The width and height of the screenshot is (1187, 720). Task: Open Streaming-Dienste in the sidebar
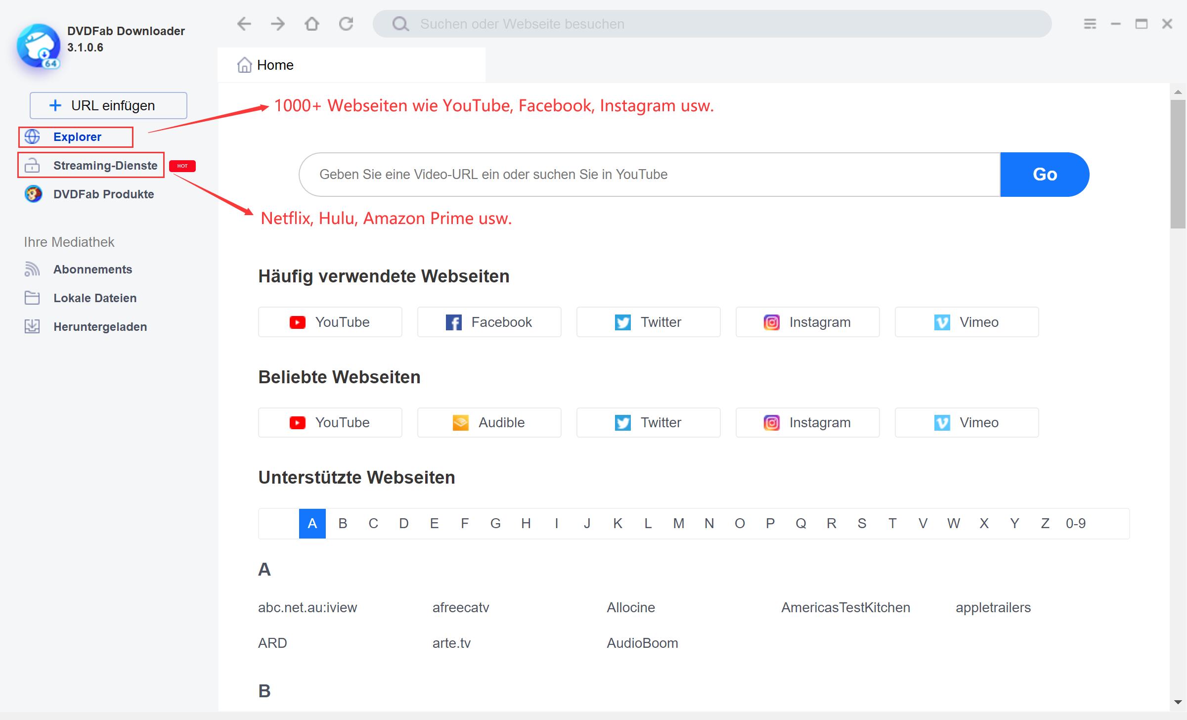[x=91, y=165]
